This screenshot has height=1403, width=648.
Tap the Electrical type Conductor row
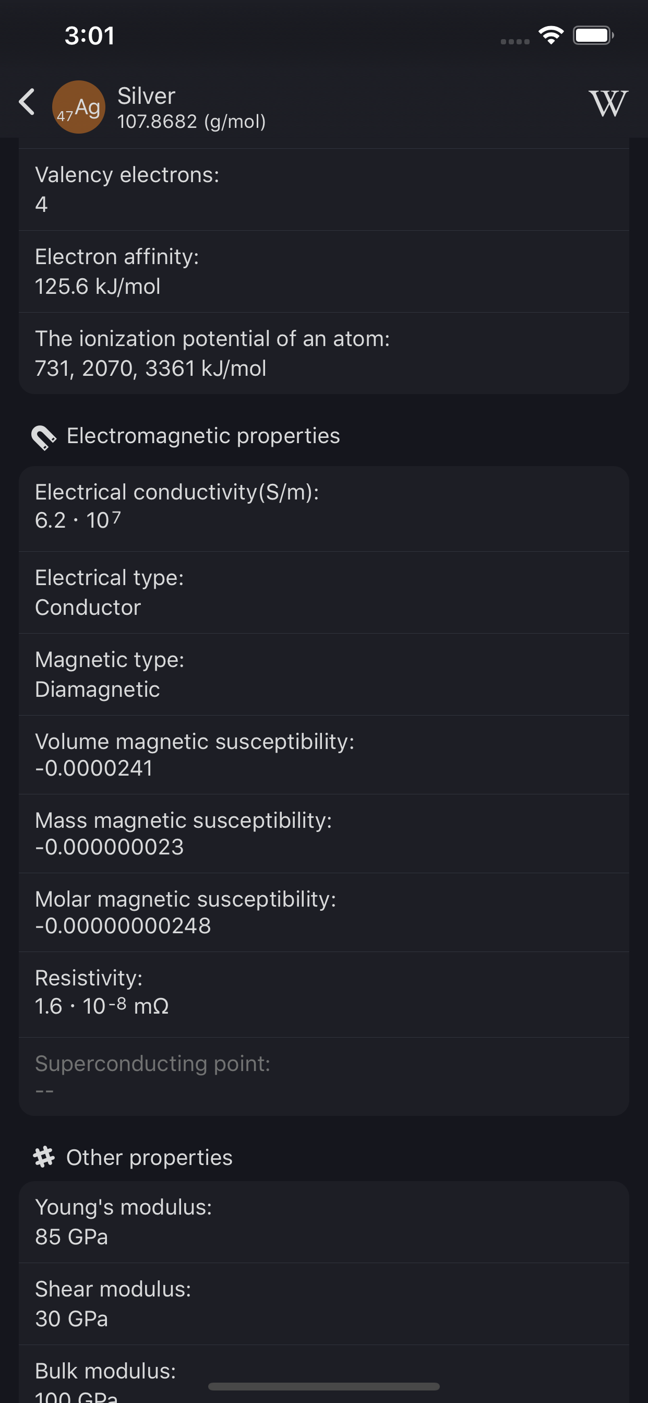tap(323, 592)
